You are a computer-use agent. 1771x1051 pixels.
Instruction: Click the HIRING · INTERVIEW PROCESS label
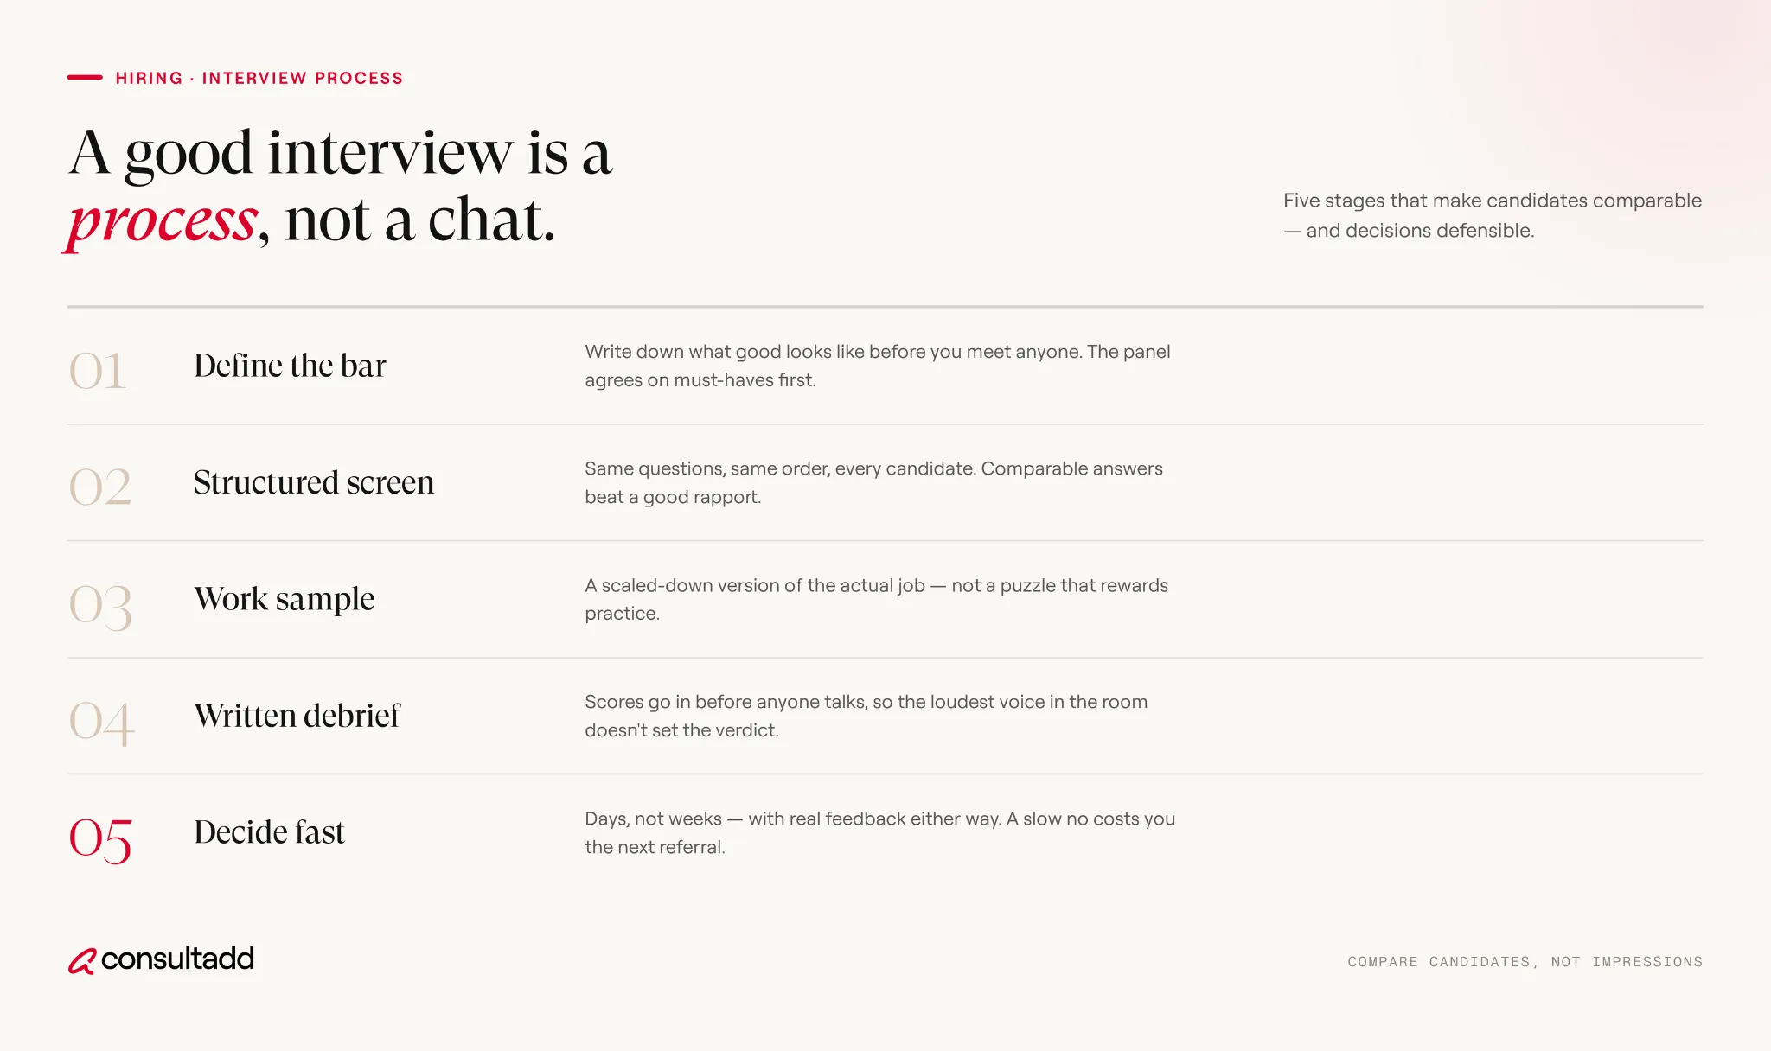(259, 78)
